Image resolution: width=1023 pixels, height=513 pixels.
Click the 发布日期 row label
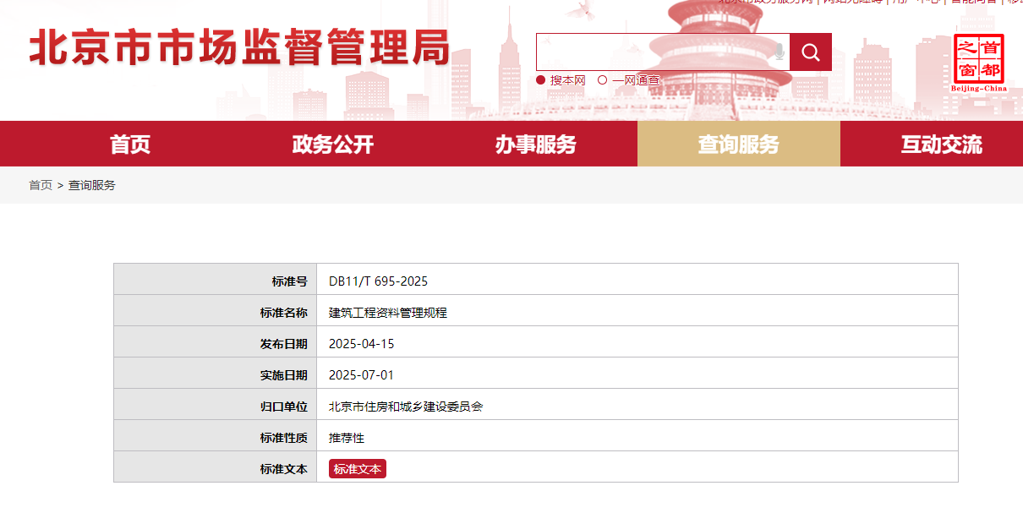(284, 344)
